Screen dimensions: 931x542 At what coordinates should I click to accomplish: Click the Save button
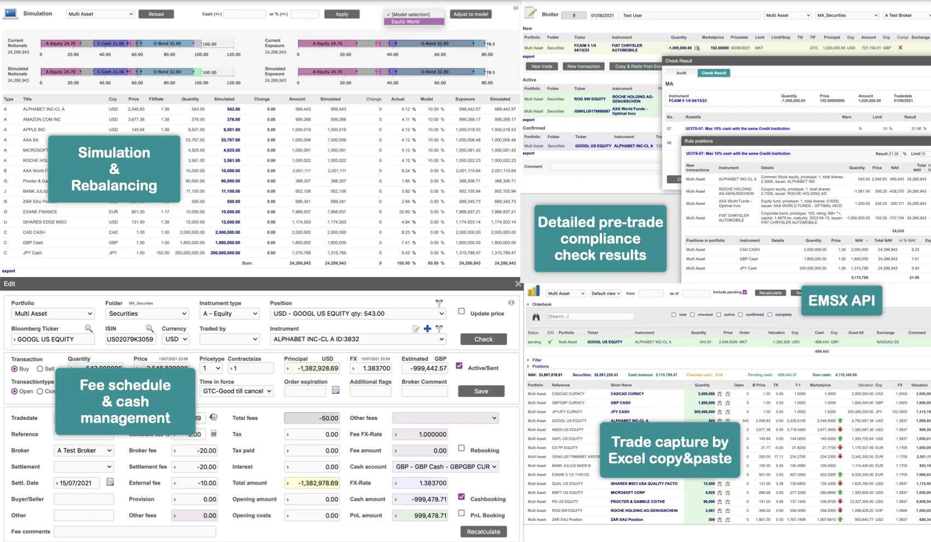[481, 391]
